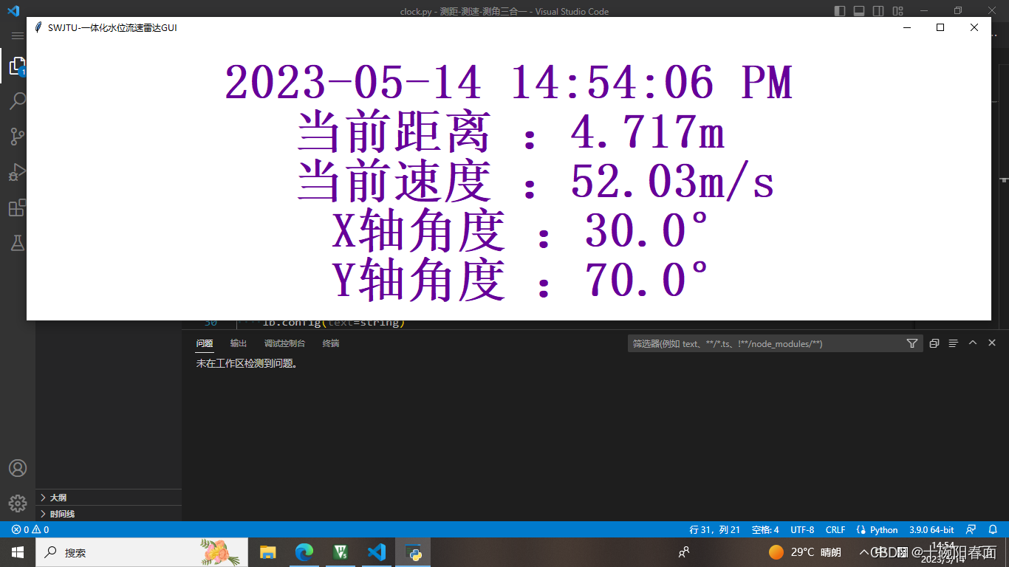
Task: Open the Testing view in the sidebar
Action: pyautogui.click(x=18, y=243)
